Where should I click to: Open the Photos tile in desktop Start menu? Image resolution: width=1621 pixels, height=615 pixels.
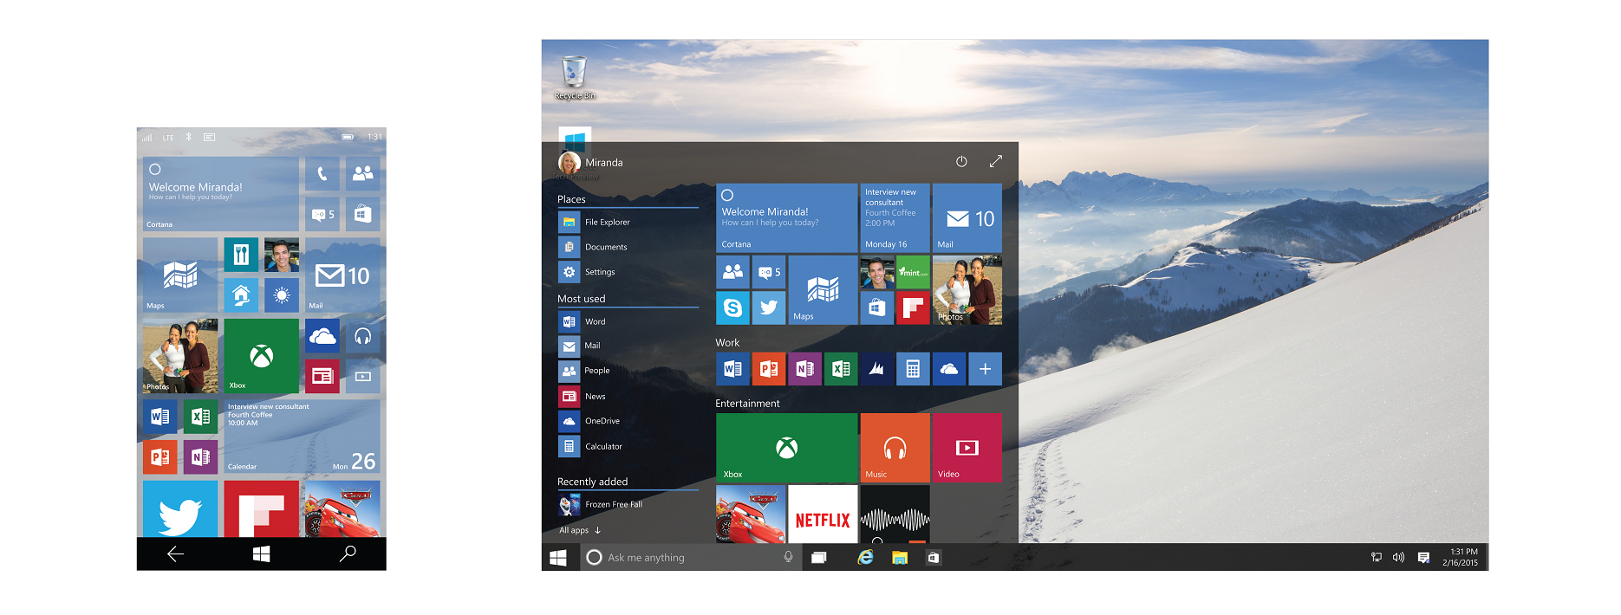(x=967, y=290)
